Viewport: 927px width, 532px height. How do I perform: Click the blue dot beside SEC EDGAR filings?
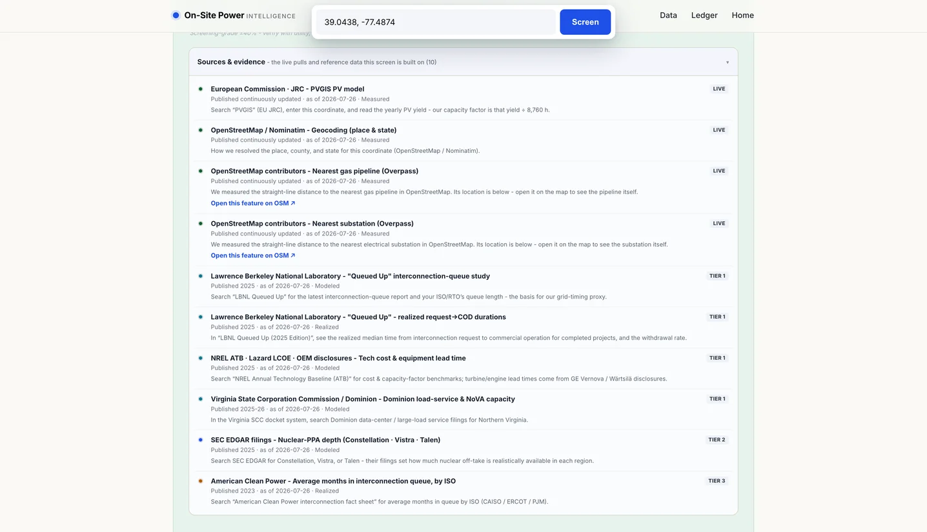click(201, 440)
